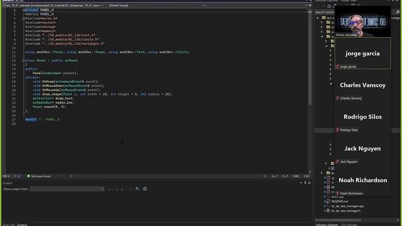Expand the second subfolder in Solution Explorer tree
Viewport: 402px width, 226px height.
tap(322, 27)
